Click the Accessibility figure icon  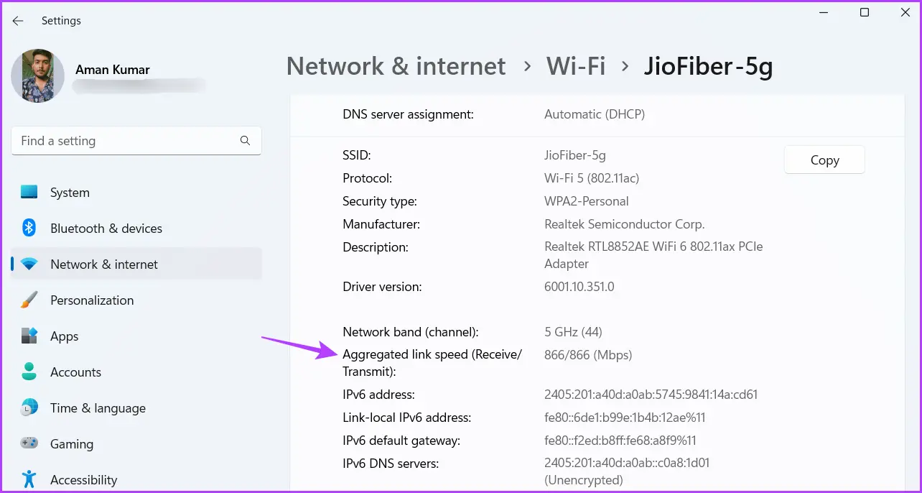(29, 479)
